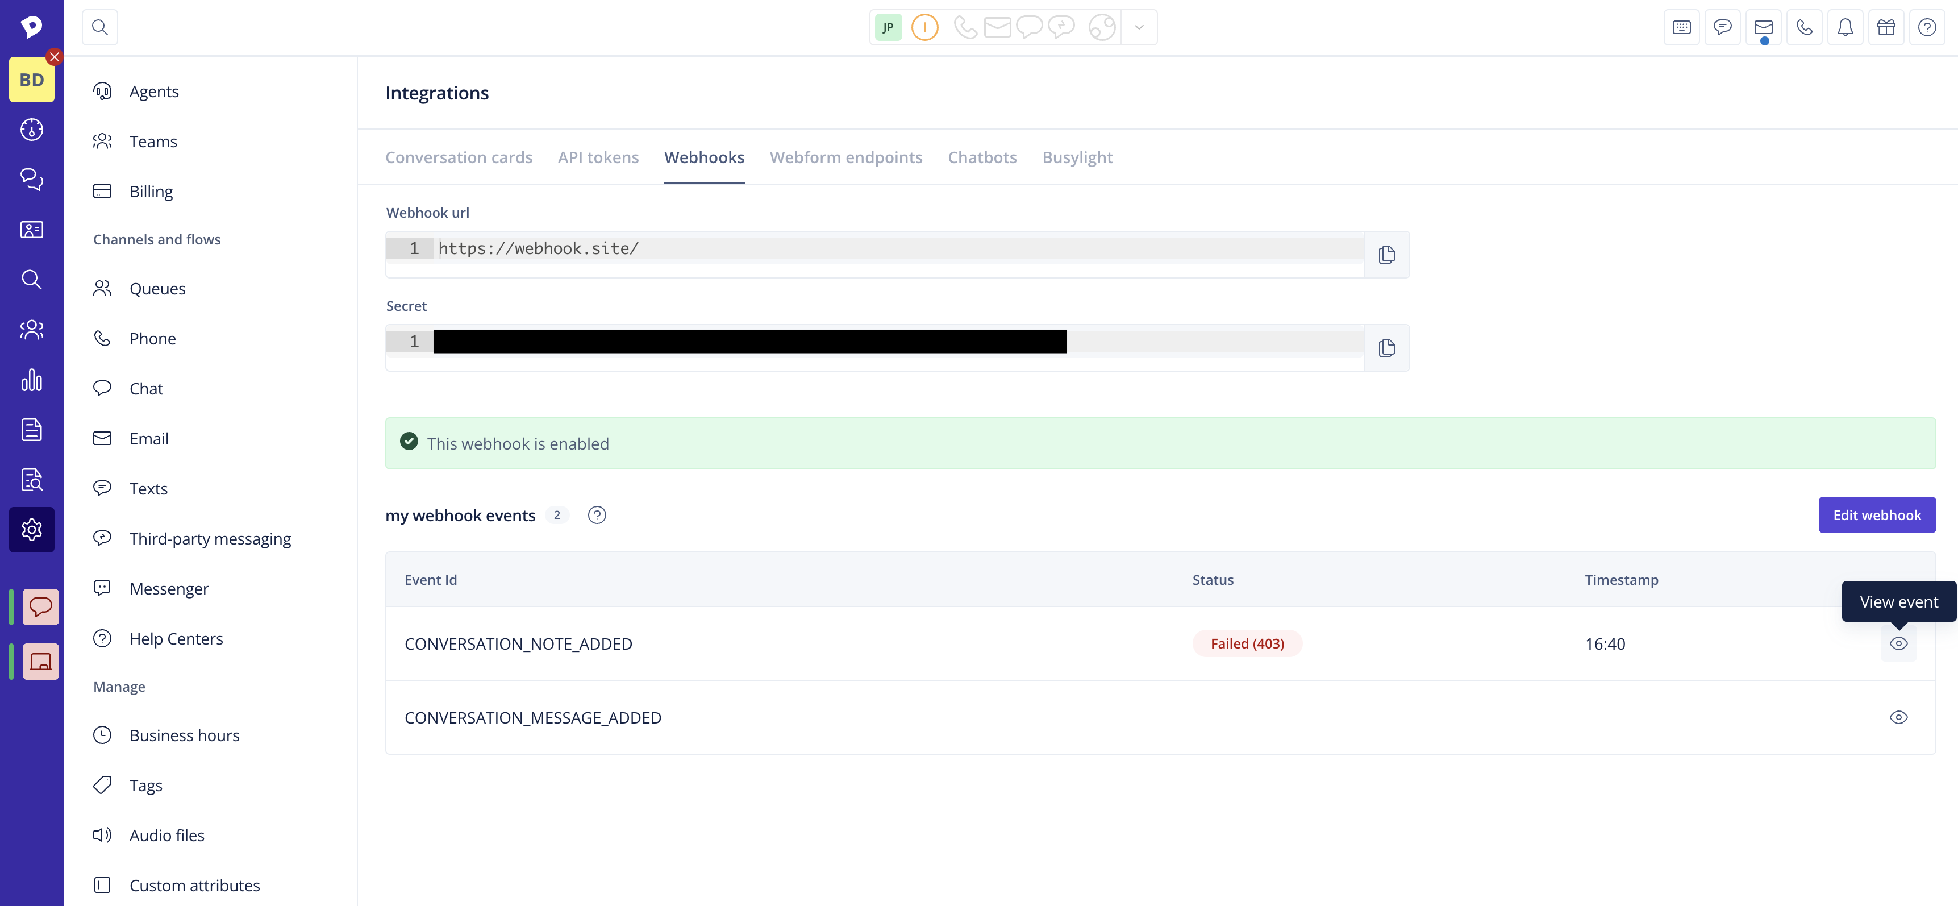Click the Edit webhook button
The height and width of the screenshot is (906, 1958).
coord(1876,516)
